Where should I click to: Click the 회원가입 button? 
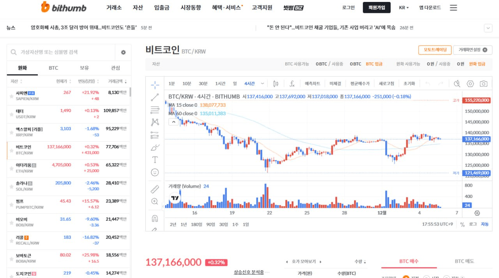click(376, 7)
